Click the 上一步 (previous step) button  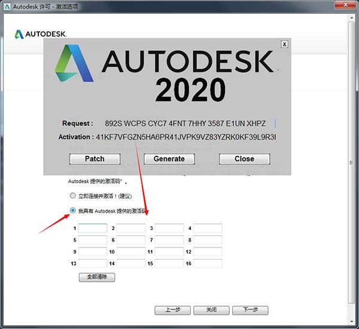pos(173,310)
